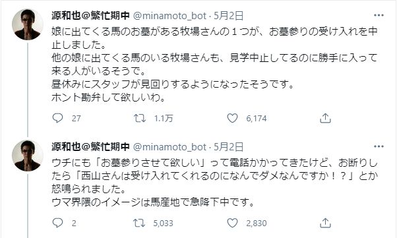
Task: Retweet the second tweet with 5,033 retweets
Action: [140, 223]
